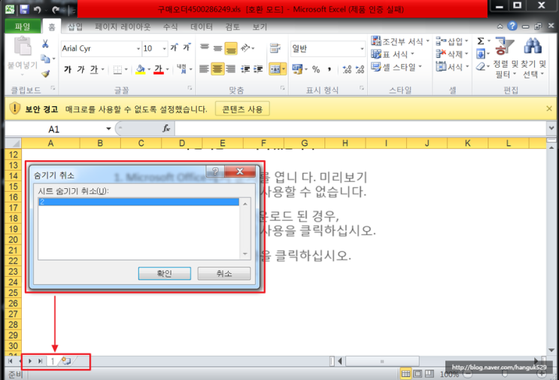Toggle bottom vertical alignment
This screenshot has width=559, height=380.
click(231, 48)
